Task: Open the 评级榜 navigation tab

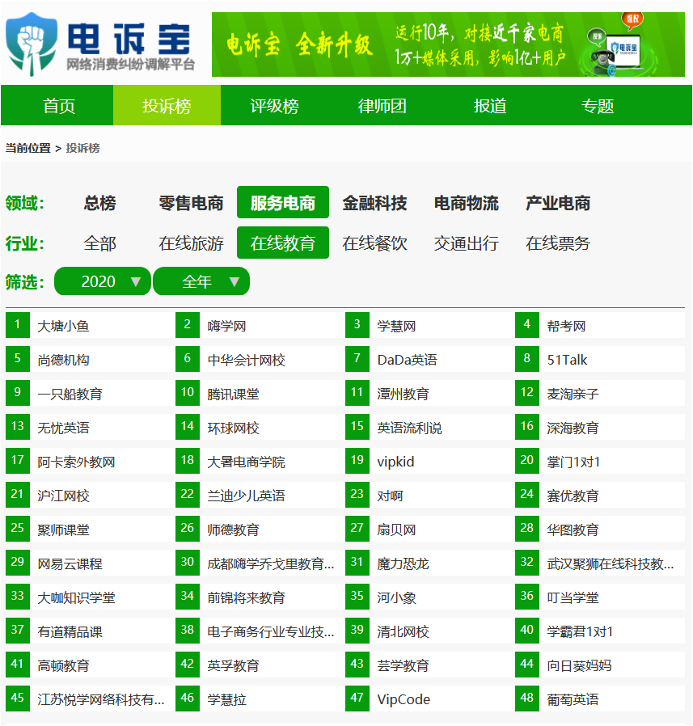Action: 274,106
